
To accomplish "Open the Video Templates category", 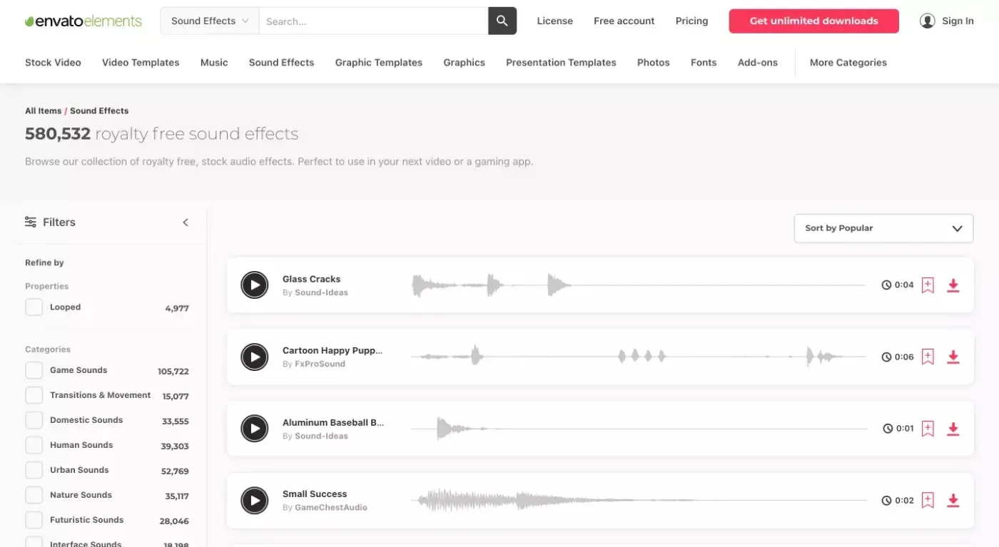I will (x=141, y=63).
